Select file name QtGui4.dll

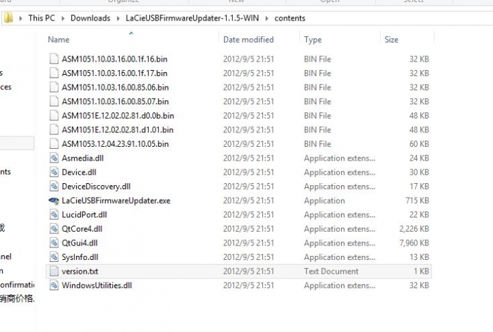point(79,243)
